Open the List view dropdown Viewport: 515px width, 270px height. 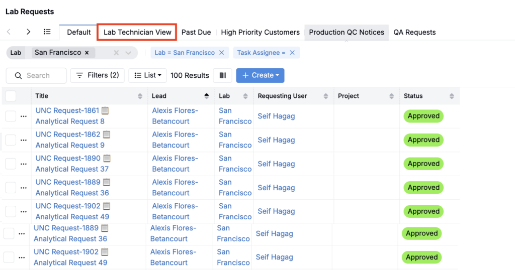click(147, 75)
